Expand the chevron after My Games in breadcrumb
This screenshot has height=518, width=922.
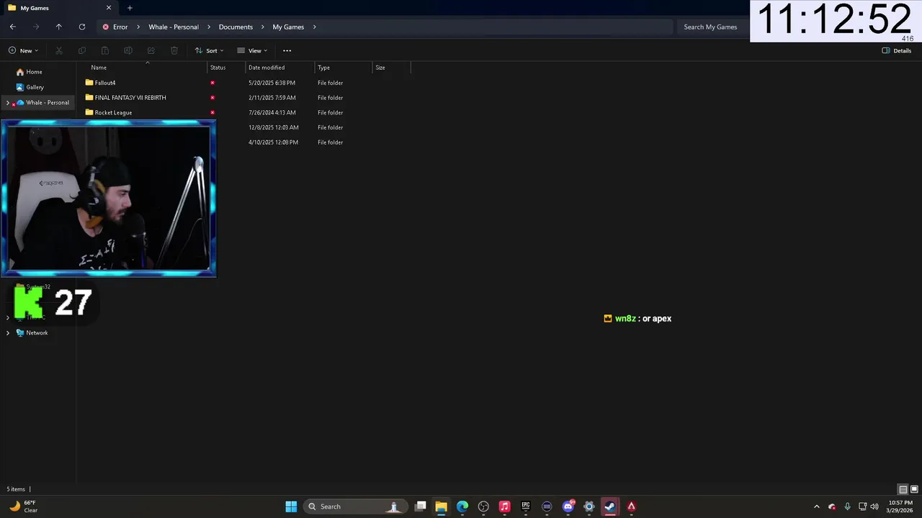[314, 27]
